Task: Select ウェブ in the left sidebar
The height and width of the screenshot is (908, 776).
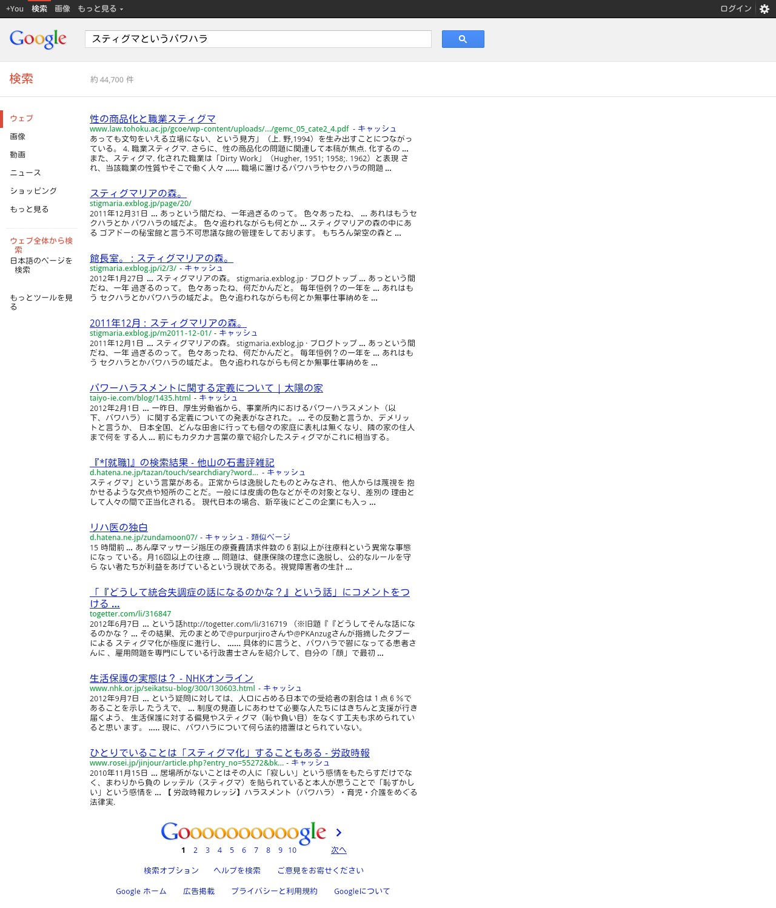Action: [21, 118]
